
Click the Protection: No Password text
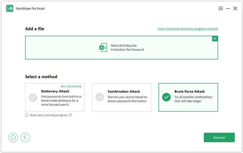coord(127,50)
